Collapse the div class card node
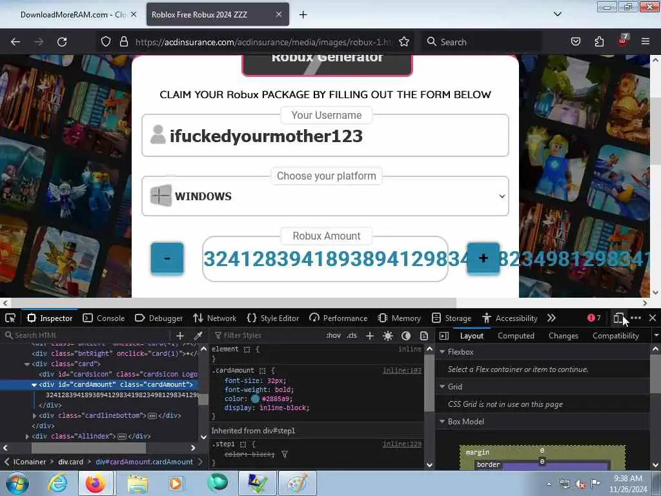This screenshot has width=661, height=496. click(27, 364)
